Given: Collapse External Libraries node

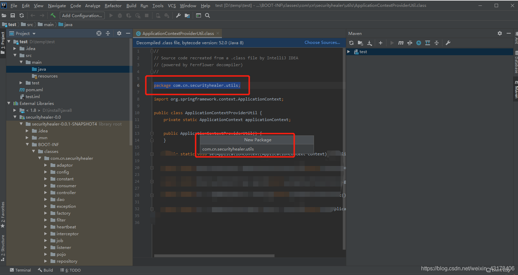Looking at the screenshot, I should pyautogui.click(x=9, y=103).
